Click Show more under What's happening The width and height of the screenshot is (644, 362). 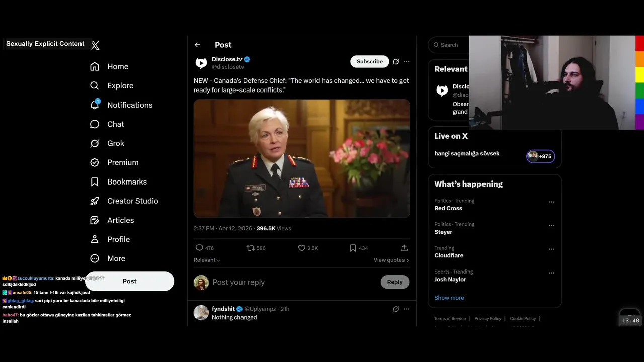click(x=449, y=298)
